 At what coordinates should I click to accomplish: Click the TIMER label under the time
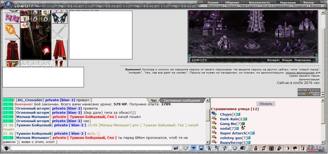(x=320, y=150)
